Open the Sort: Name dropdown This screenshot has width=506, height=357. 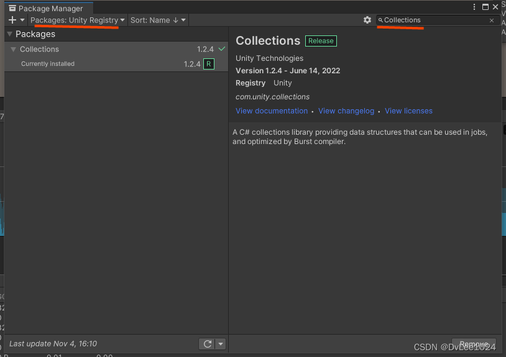tap(158, 20)
